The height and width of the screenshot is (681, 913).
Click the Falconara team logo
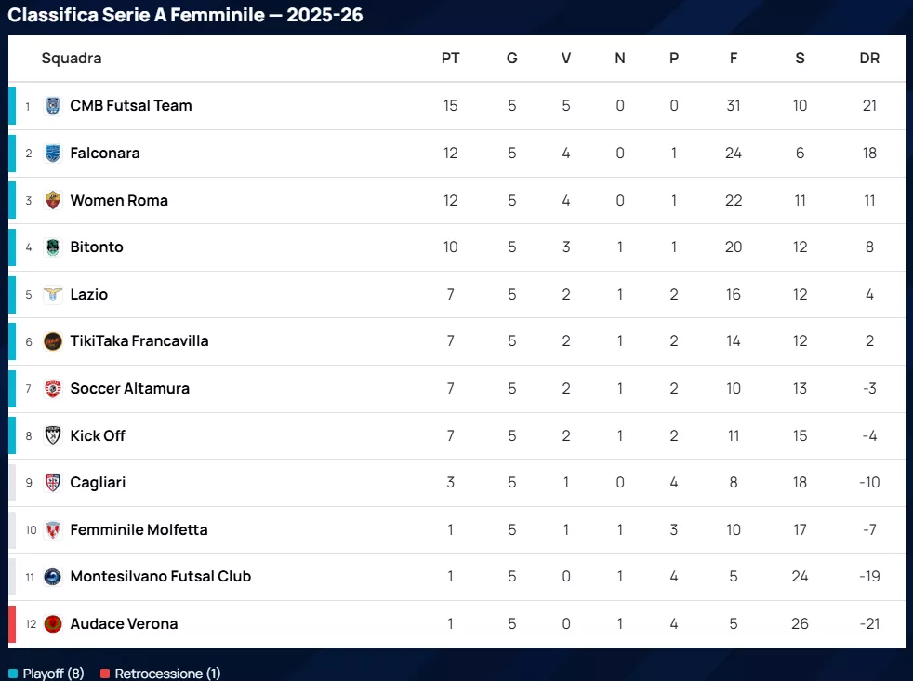pyautogui.click(x=53, y=153)
